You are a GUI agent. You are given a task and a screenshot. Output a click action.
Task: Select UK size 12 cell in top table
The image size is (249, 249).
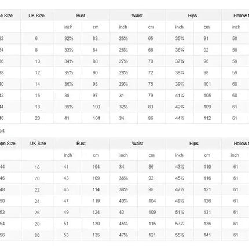(38, 72)
